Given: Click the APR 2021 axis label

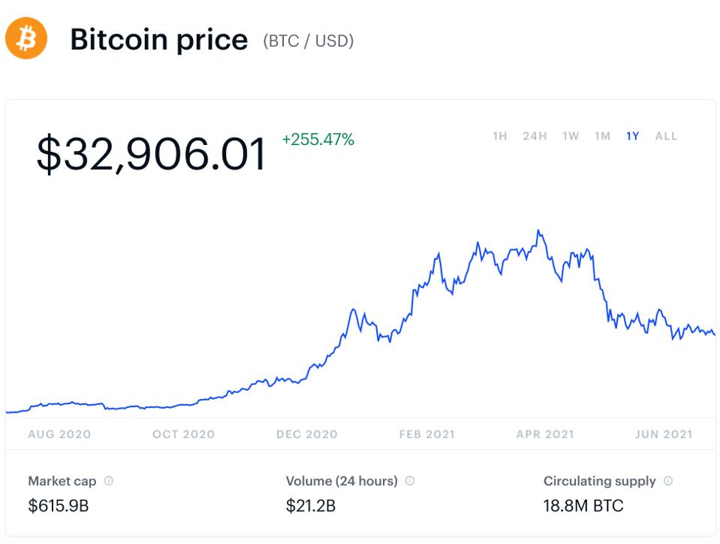Looking at the screenshot, I should coord(544,434).
